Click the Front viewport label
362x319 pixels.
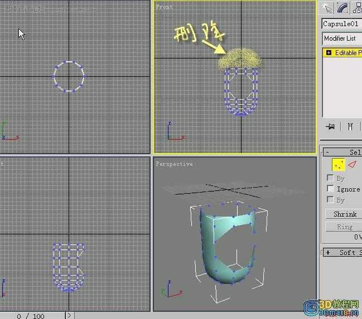coord(165,7)
